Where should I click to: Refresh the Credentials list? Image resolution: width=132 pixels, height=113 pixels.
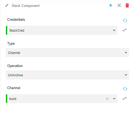click(125, 20)
